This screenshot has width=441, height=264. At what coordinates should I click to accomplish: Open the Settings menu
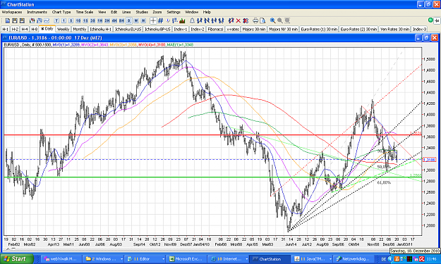click(174, 12)
